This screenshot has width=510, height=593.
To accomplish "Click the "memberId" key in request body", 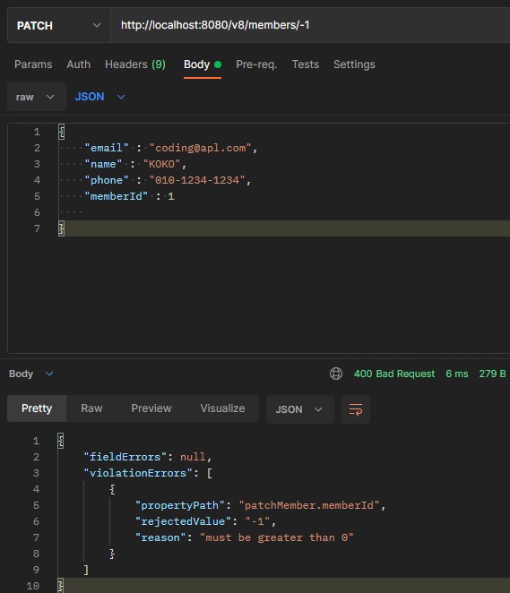I will [116, 196].
